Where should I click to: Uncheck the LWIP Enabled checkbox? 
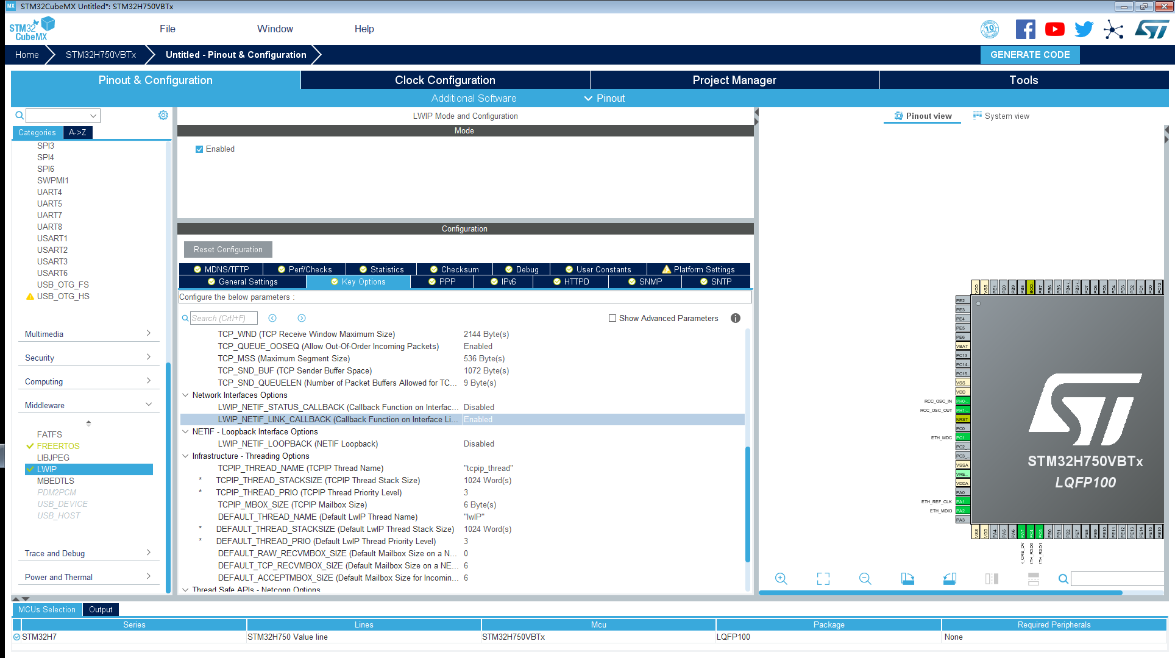pyautogui.click(x=199, y=149)
